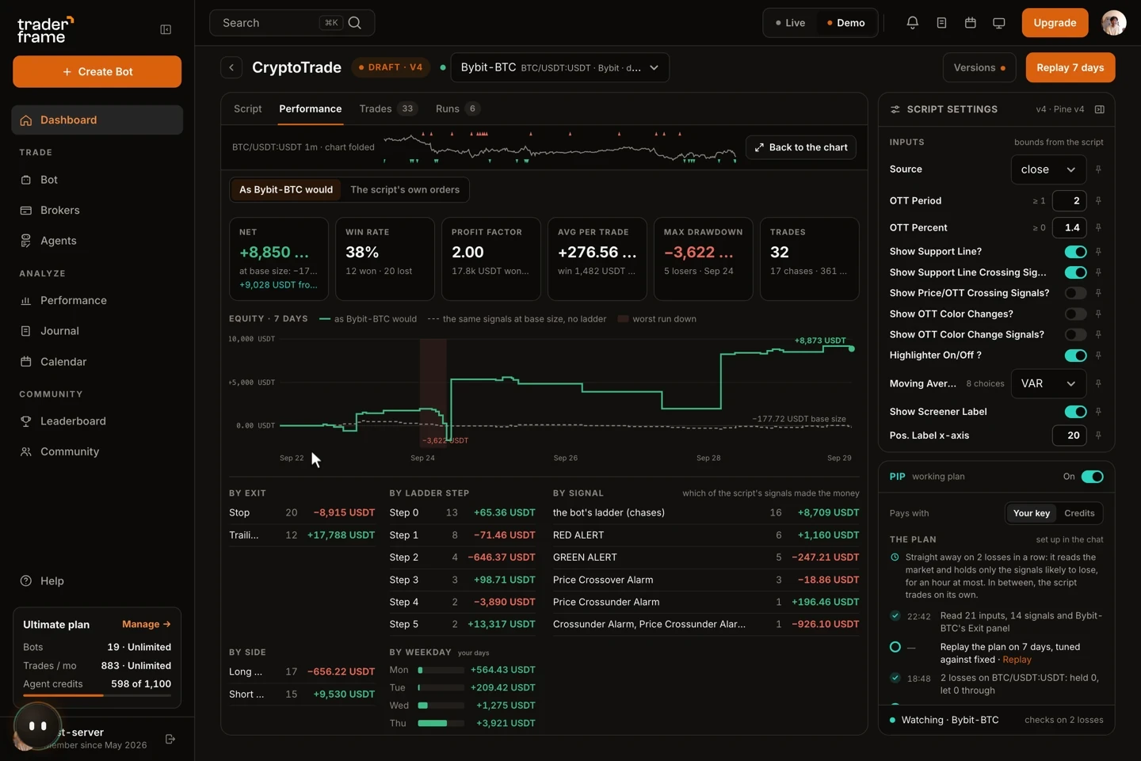Screen dimensions: 1141x761
Task: Pin the Source input
Action: 1098,169
